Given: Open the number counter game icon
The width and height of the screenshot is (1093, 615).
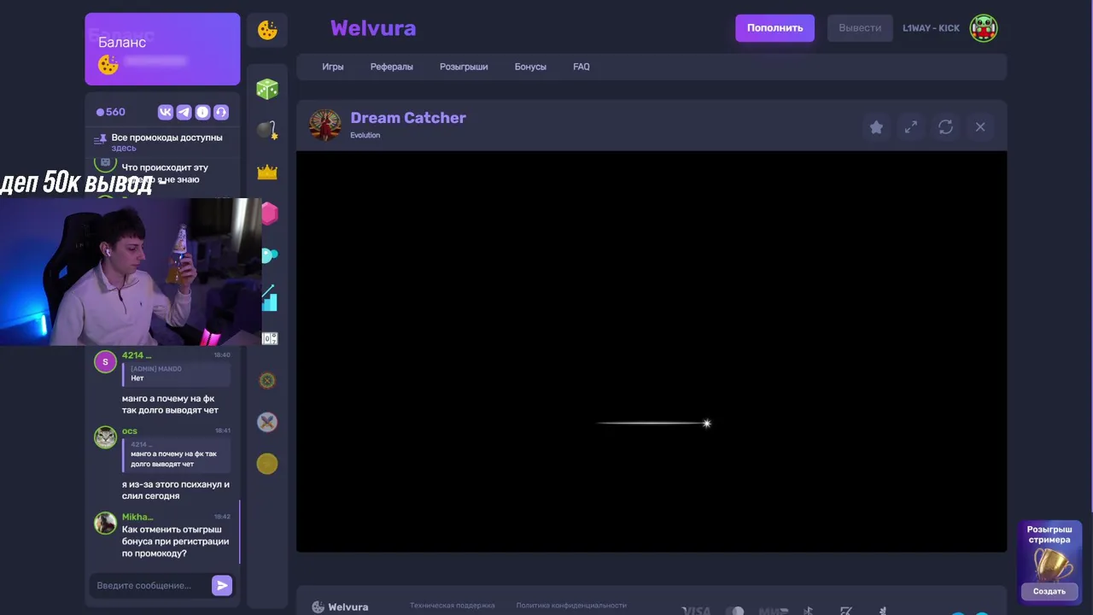Looking at the screenshot, I should pos(270,339).
